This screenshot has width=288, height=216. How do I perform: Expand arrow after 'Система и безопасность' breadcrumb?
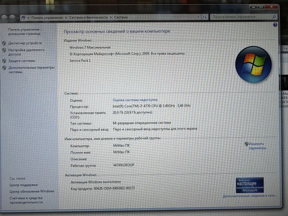[111, 17]
